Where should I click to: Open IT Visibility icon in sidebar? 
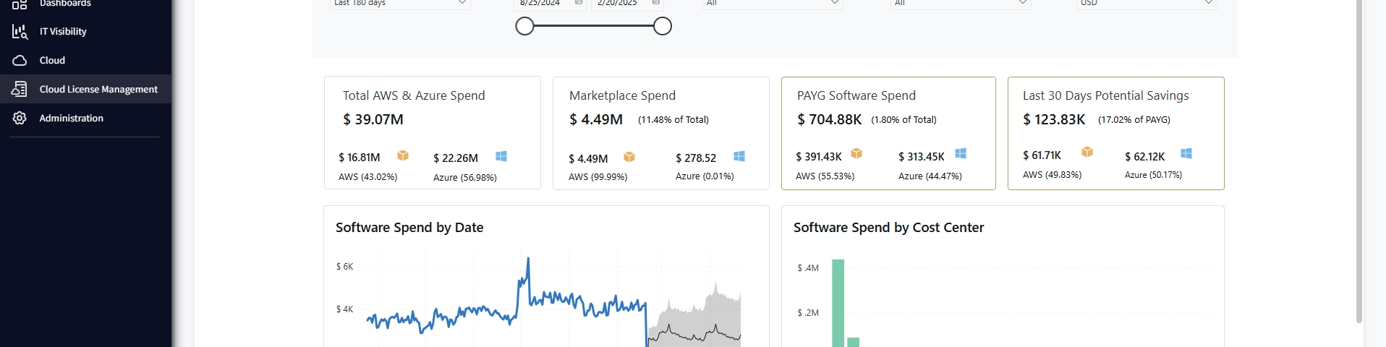point(20,31)
